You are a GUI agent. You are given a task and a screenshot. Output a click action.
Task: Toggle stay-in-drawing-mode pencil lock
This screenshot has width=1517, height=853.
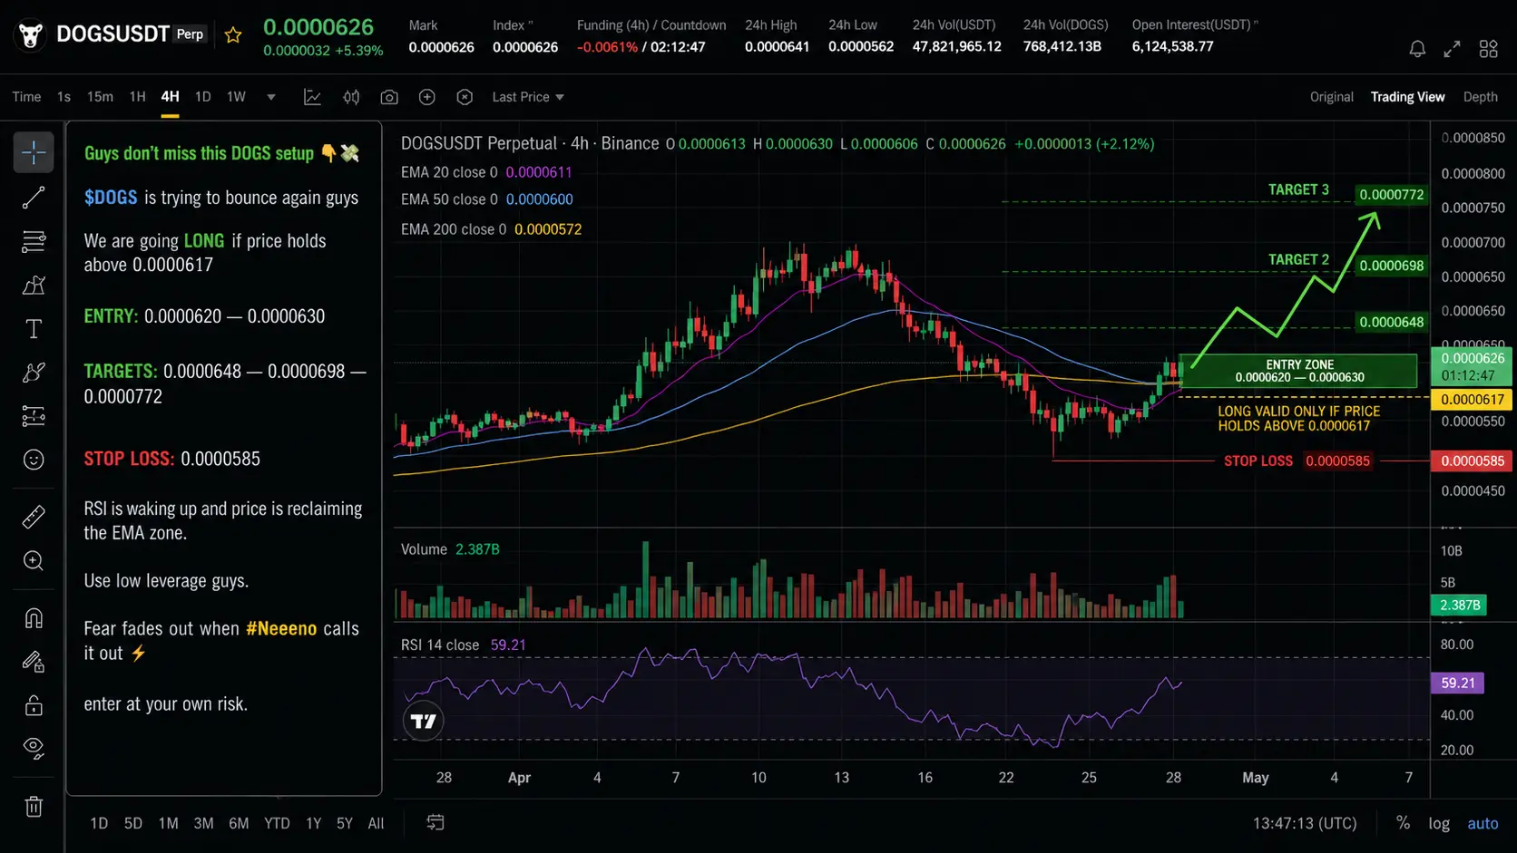[x=34, y=662]
